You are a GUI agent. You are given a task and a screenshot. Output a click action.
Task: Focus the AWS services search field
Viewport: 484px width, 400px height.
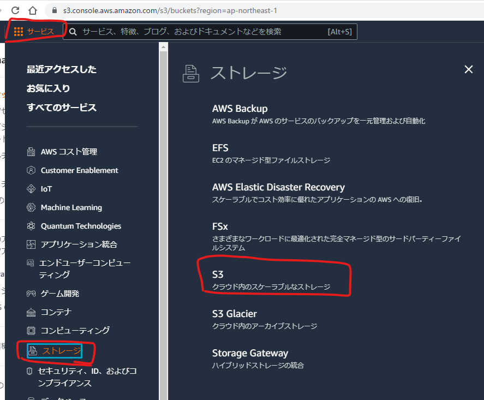coord(210,32)
